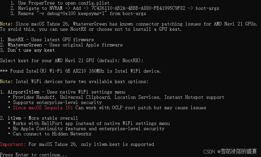Click the "Works with HeliPort app" bullet line
Screen dimensions: 261x157
click(91, 123)
